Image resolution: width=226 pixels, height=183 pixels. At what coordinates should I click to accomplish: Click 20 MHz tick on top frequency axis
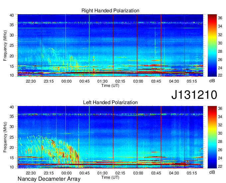point(12,56)
